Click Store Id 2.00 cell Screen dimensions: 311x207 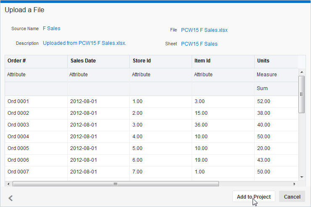[x=161, y=113]
